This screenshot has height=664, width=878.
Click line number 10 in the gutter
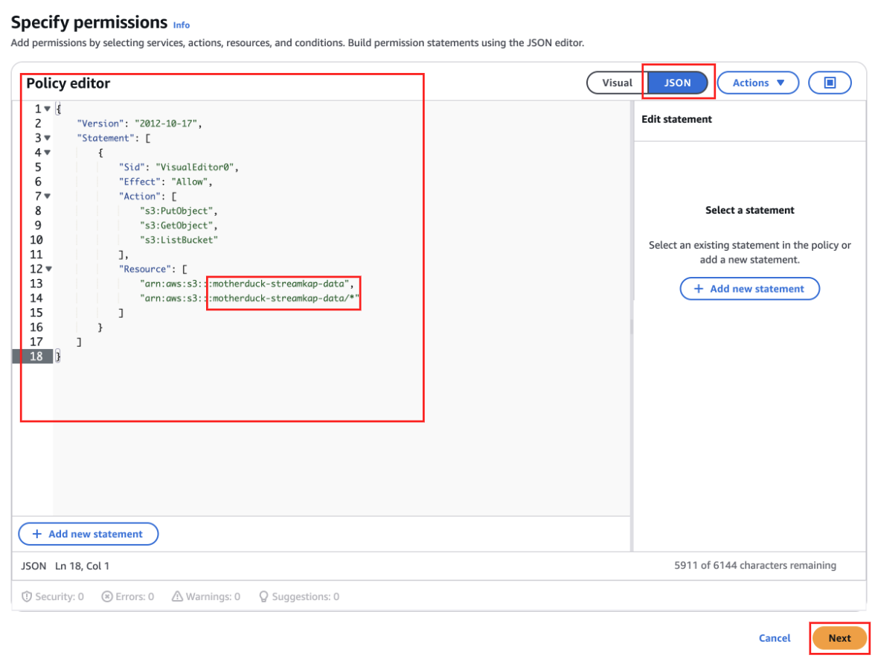point(36,240)
